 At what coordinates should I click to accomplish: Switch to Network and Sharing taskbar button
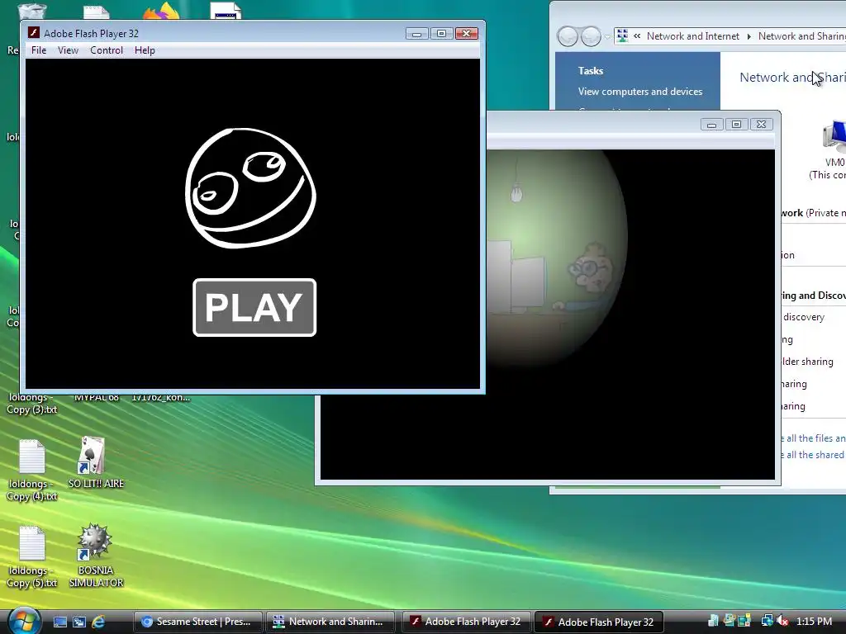pos(330,622)
